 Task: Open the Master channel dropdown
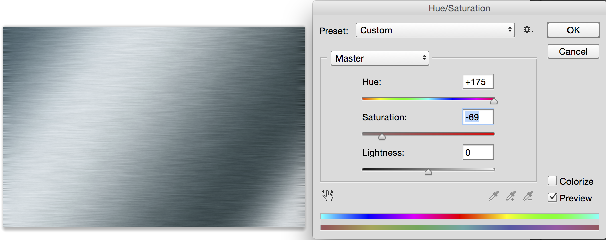380,58
